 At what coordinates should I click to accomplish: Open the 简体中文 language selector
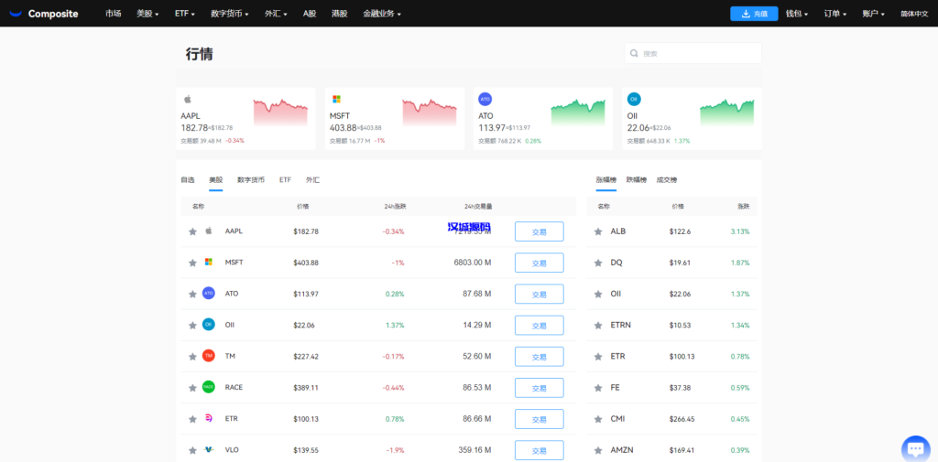pyautogui.click(x=914, y=14)
